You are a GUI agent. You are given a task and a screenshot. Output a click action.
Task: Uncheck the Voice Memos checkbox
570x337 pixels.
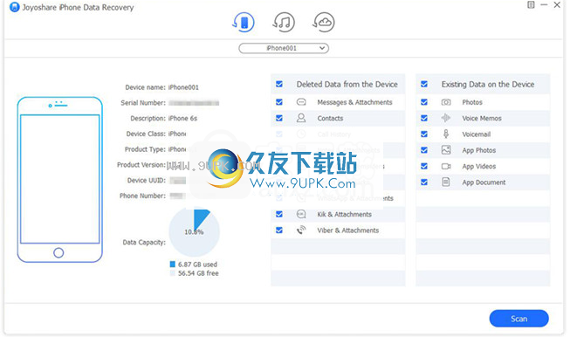click(x=424, y=118)
